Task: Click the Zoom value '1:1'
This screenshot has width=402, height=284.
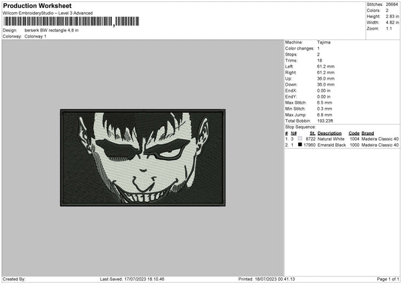Action: [389, 29]
